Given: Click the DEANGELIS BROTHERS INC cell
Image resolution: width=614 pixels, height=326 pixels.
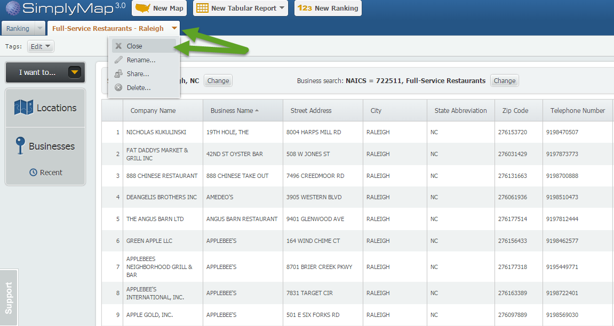Looking at the screenshot, I should tap(163, 197).
